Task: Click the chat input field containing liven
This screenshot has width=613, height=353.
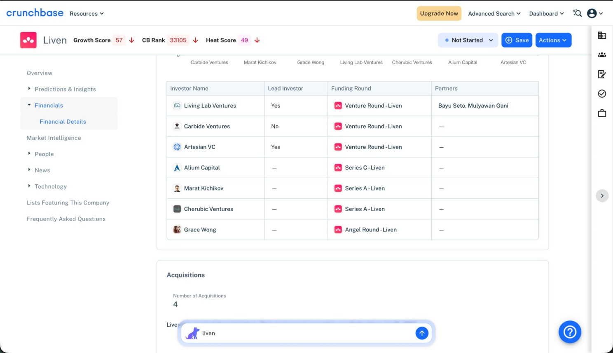Action: [x=307, y=333]
